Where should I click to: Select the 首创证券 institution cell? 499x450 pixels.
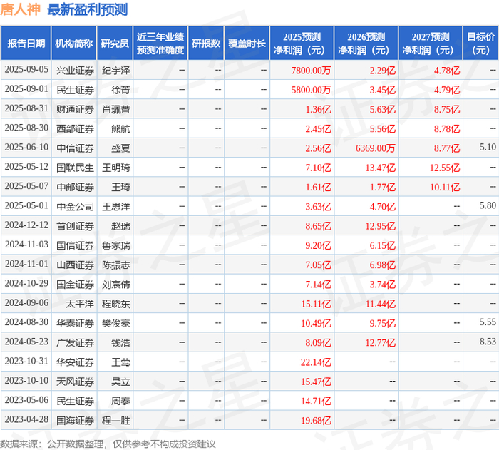75,226
